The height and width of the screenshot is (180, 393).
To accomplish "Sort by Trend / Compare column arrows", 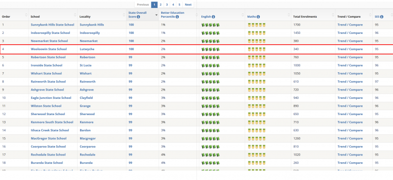I will [370, 15].
